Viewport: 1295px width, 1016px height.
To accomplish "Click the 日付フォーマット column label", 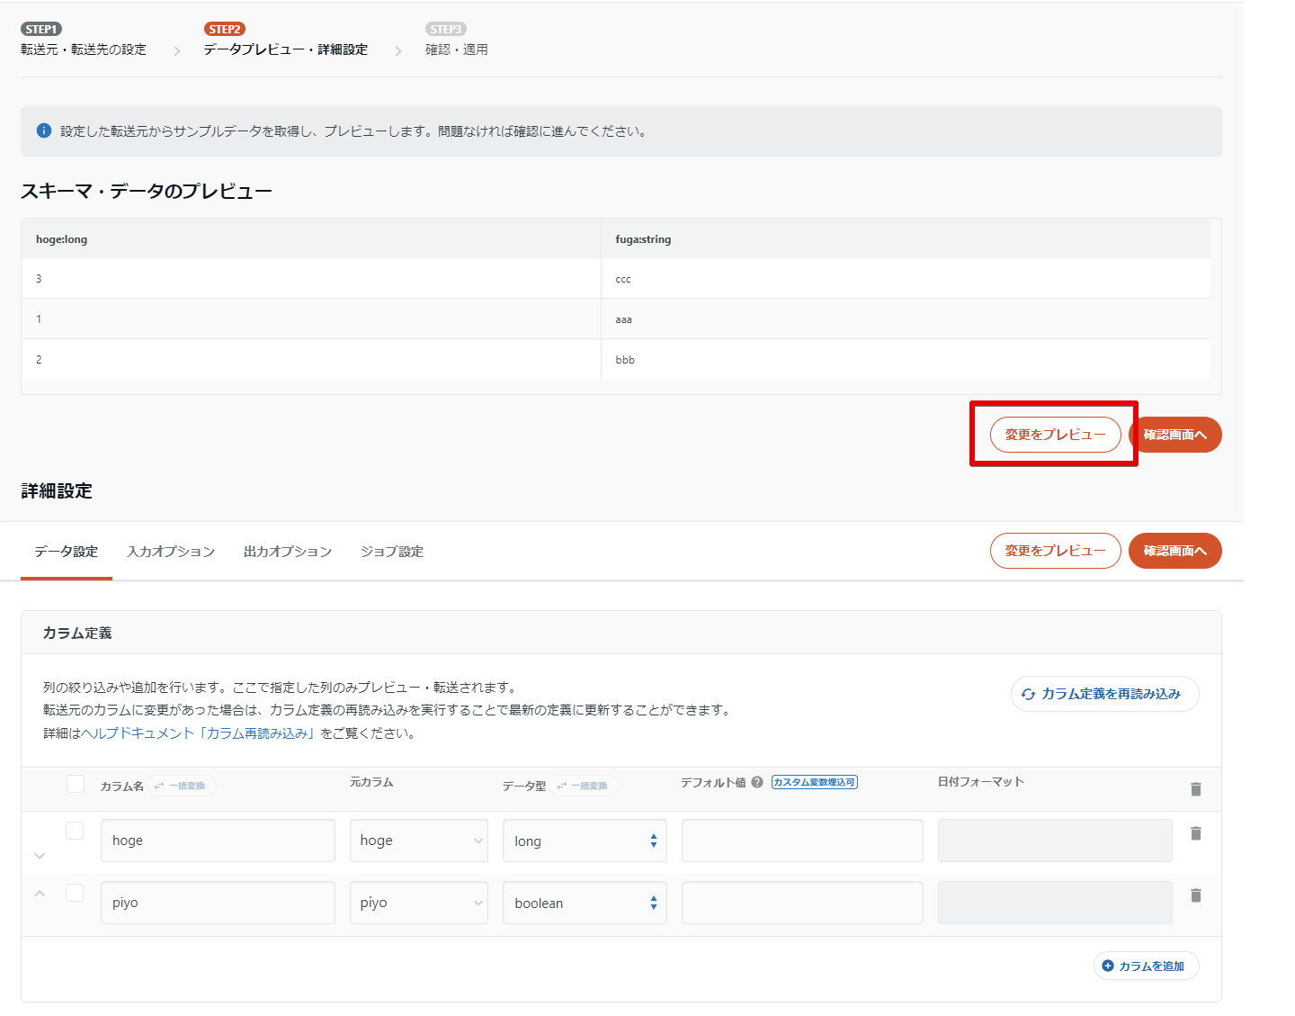I will click(x=981, y=782).
